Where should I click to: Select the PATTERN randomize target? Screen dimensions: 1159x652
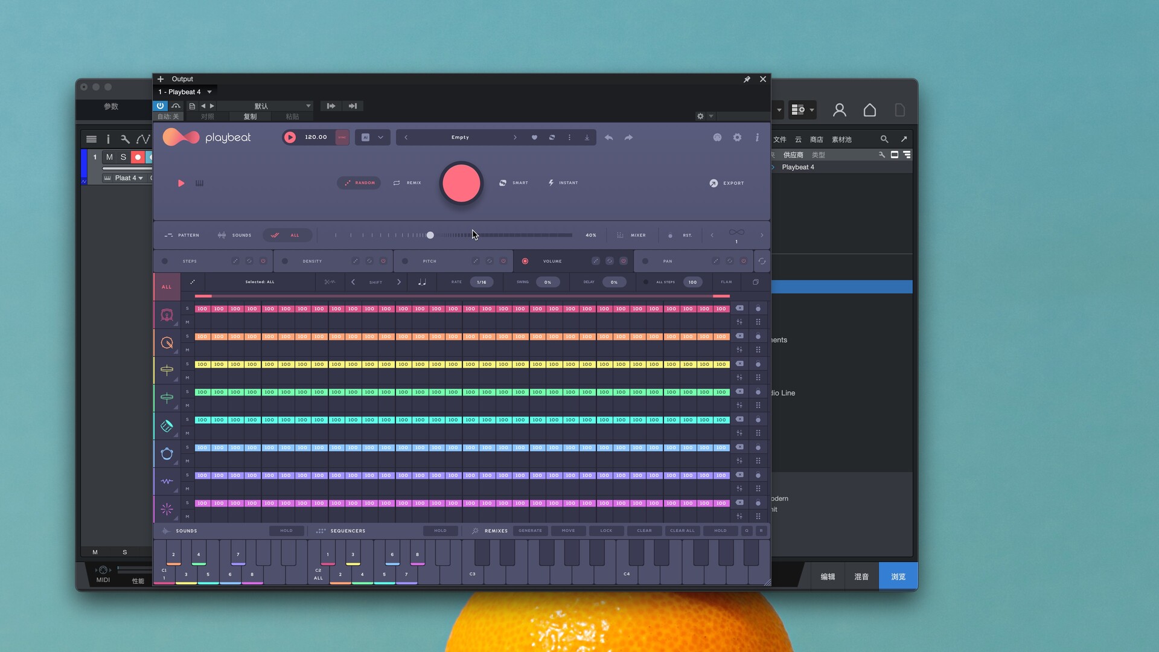(182, 235)
